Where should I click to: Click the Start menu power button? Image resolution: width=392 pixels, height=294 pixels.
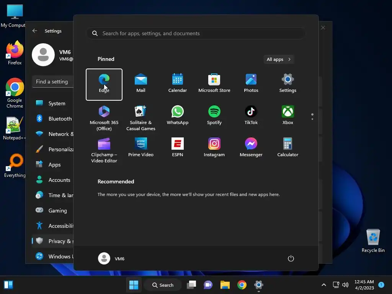(x=291, y=258)
